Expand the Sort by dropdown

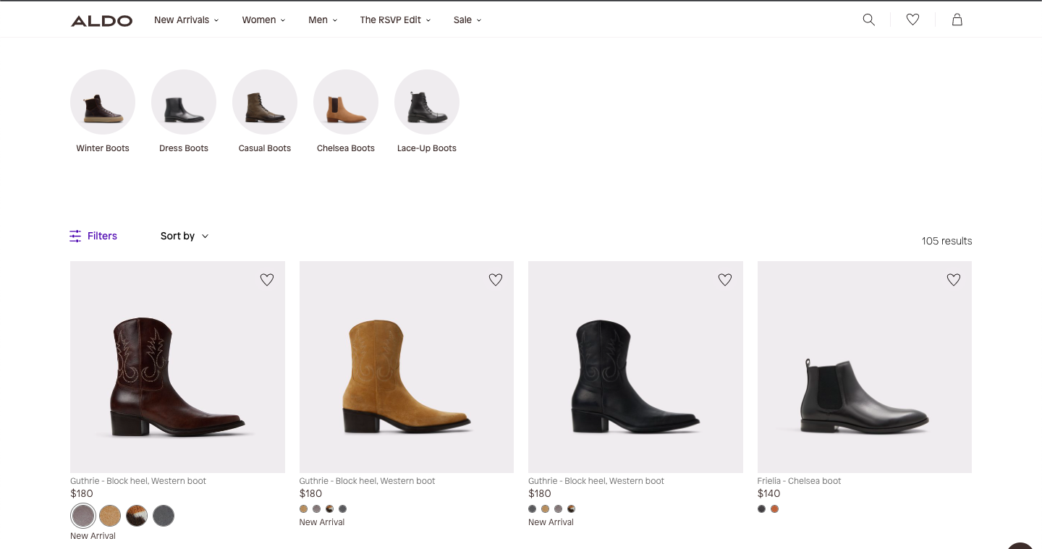[x=185, y=236]
